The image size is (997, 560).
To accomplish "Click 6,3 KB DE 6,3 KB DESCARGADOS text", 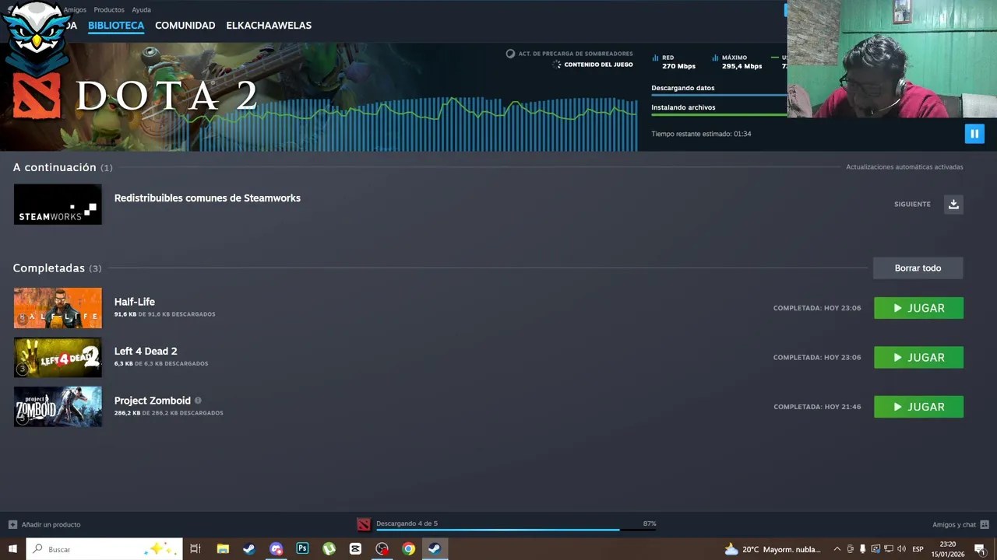I will pos(161,363).
